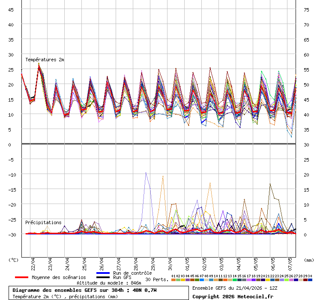Click the black 'Run GFS' legend line
The width and height of the screenshot is (317, 300).
click(x=103, y=277)
